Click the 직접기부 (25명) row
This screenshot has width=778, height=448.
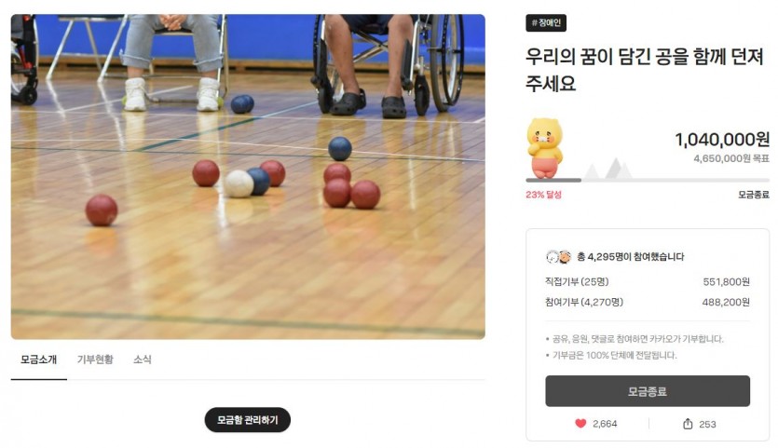(x=648, y=282)
